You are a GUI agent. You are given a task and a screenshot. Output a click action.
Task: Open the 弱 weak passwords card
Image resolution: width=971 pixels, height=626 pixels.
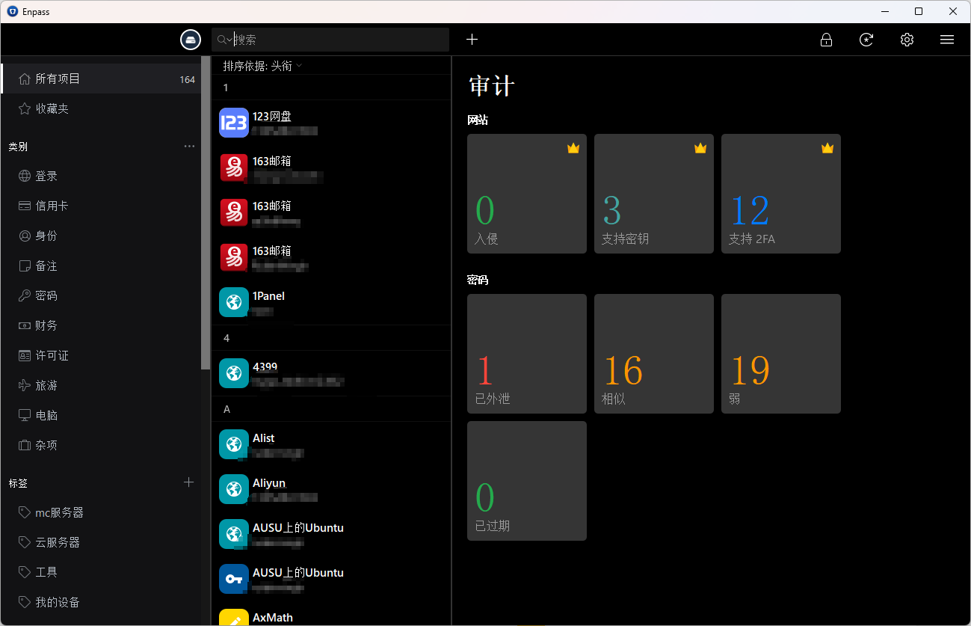point(781,354)
